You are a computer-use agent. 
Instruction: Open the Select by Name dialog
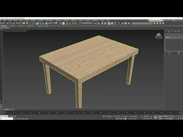point(27,23)
